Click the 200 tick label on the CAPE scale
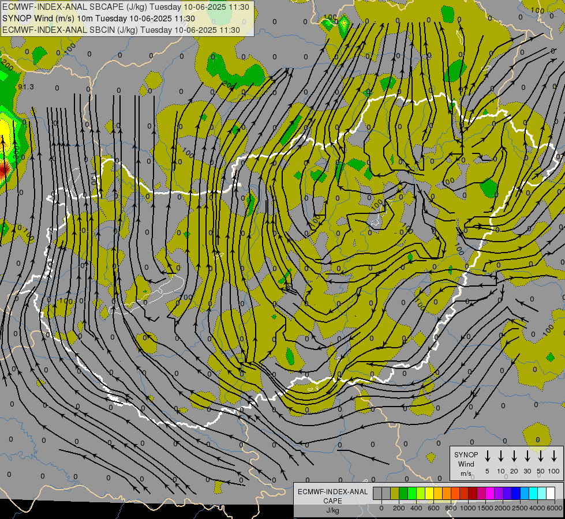Image resolution: width=565 pixels, height=519 pixels. click(x=399, y=508)
